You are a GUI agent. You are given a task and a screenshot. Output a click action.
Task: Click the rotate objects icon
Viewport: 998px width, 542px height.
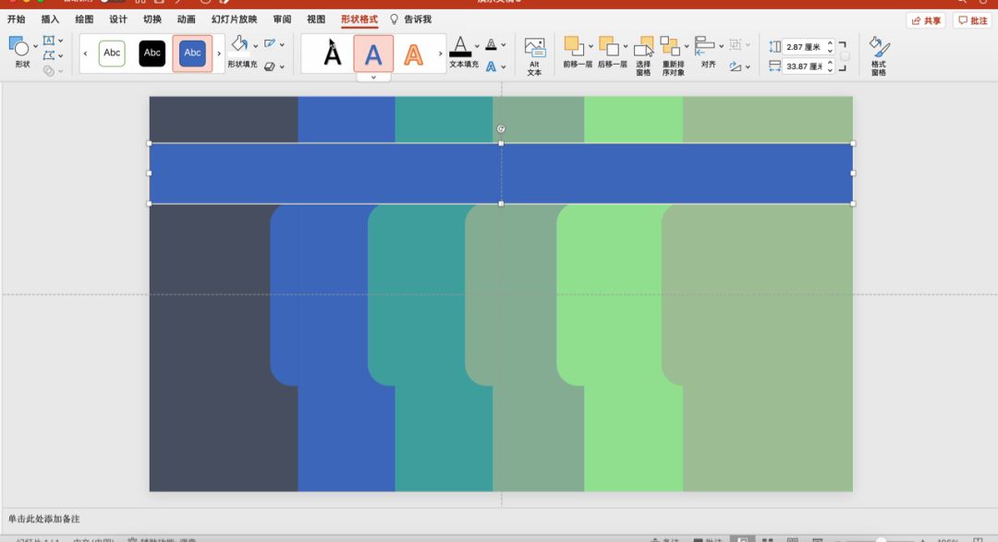[x=736, y=66]
